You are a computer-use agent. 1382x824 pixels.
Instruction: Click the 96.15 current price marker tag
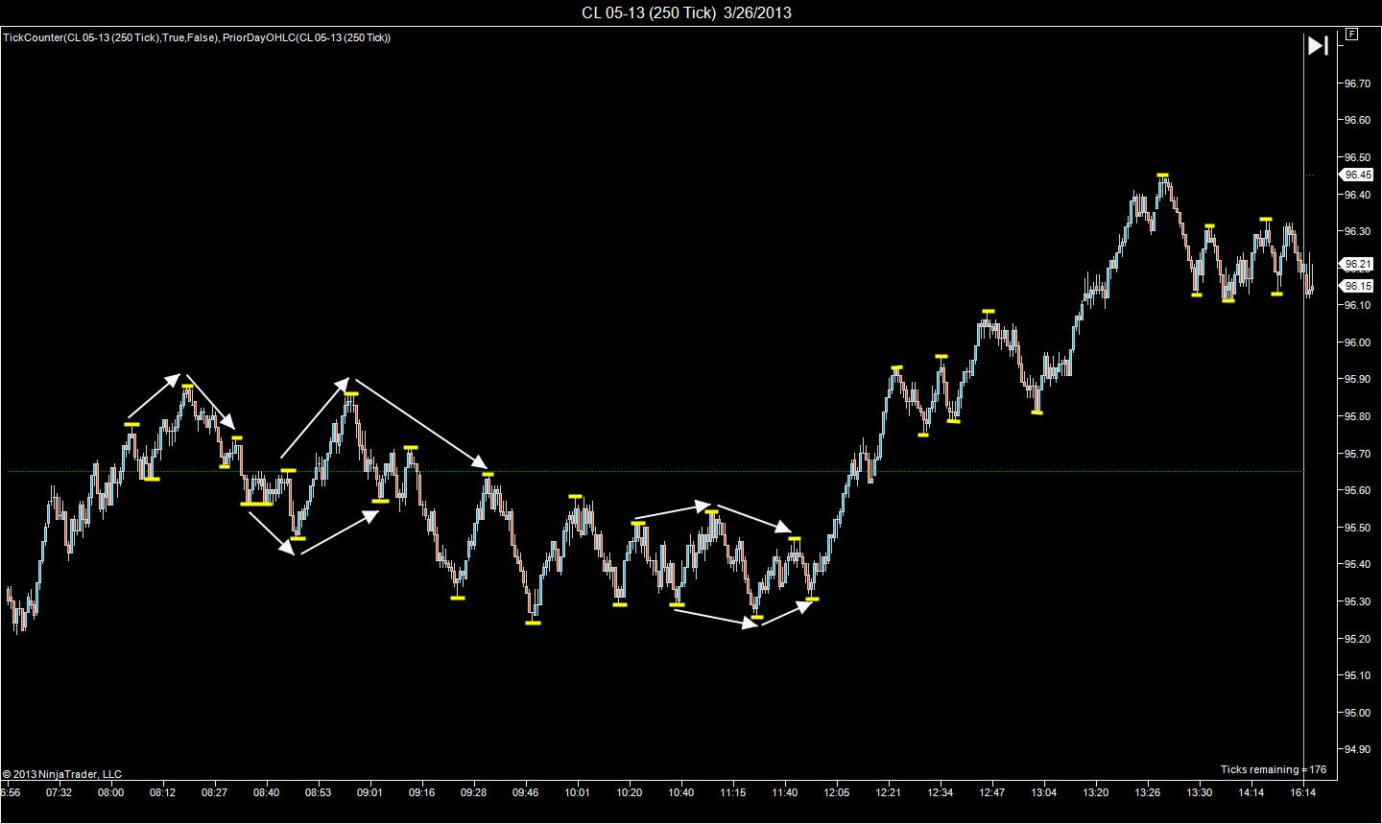point(1358,286)
